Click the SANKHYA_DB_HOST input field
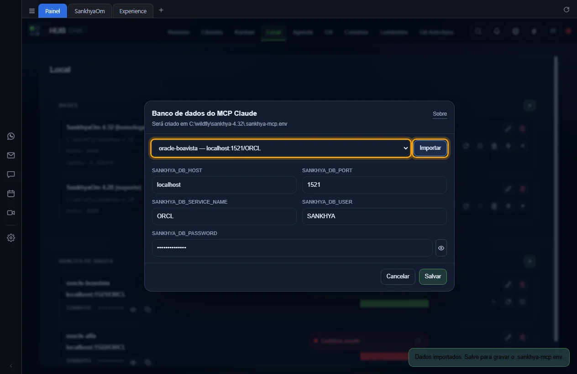The image size is (577, 374). (224, 185)
